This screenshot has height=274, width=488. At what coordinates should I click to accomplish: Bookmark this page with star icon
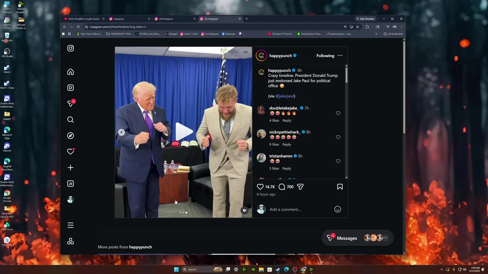point(358,27)
